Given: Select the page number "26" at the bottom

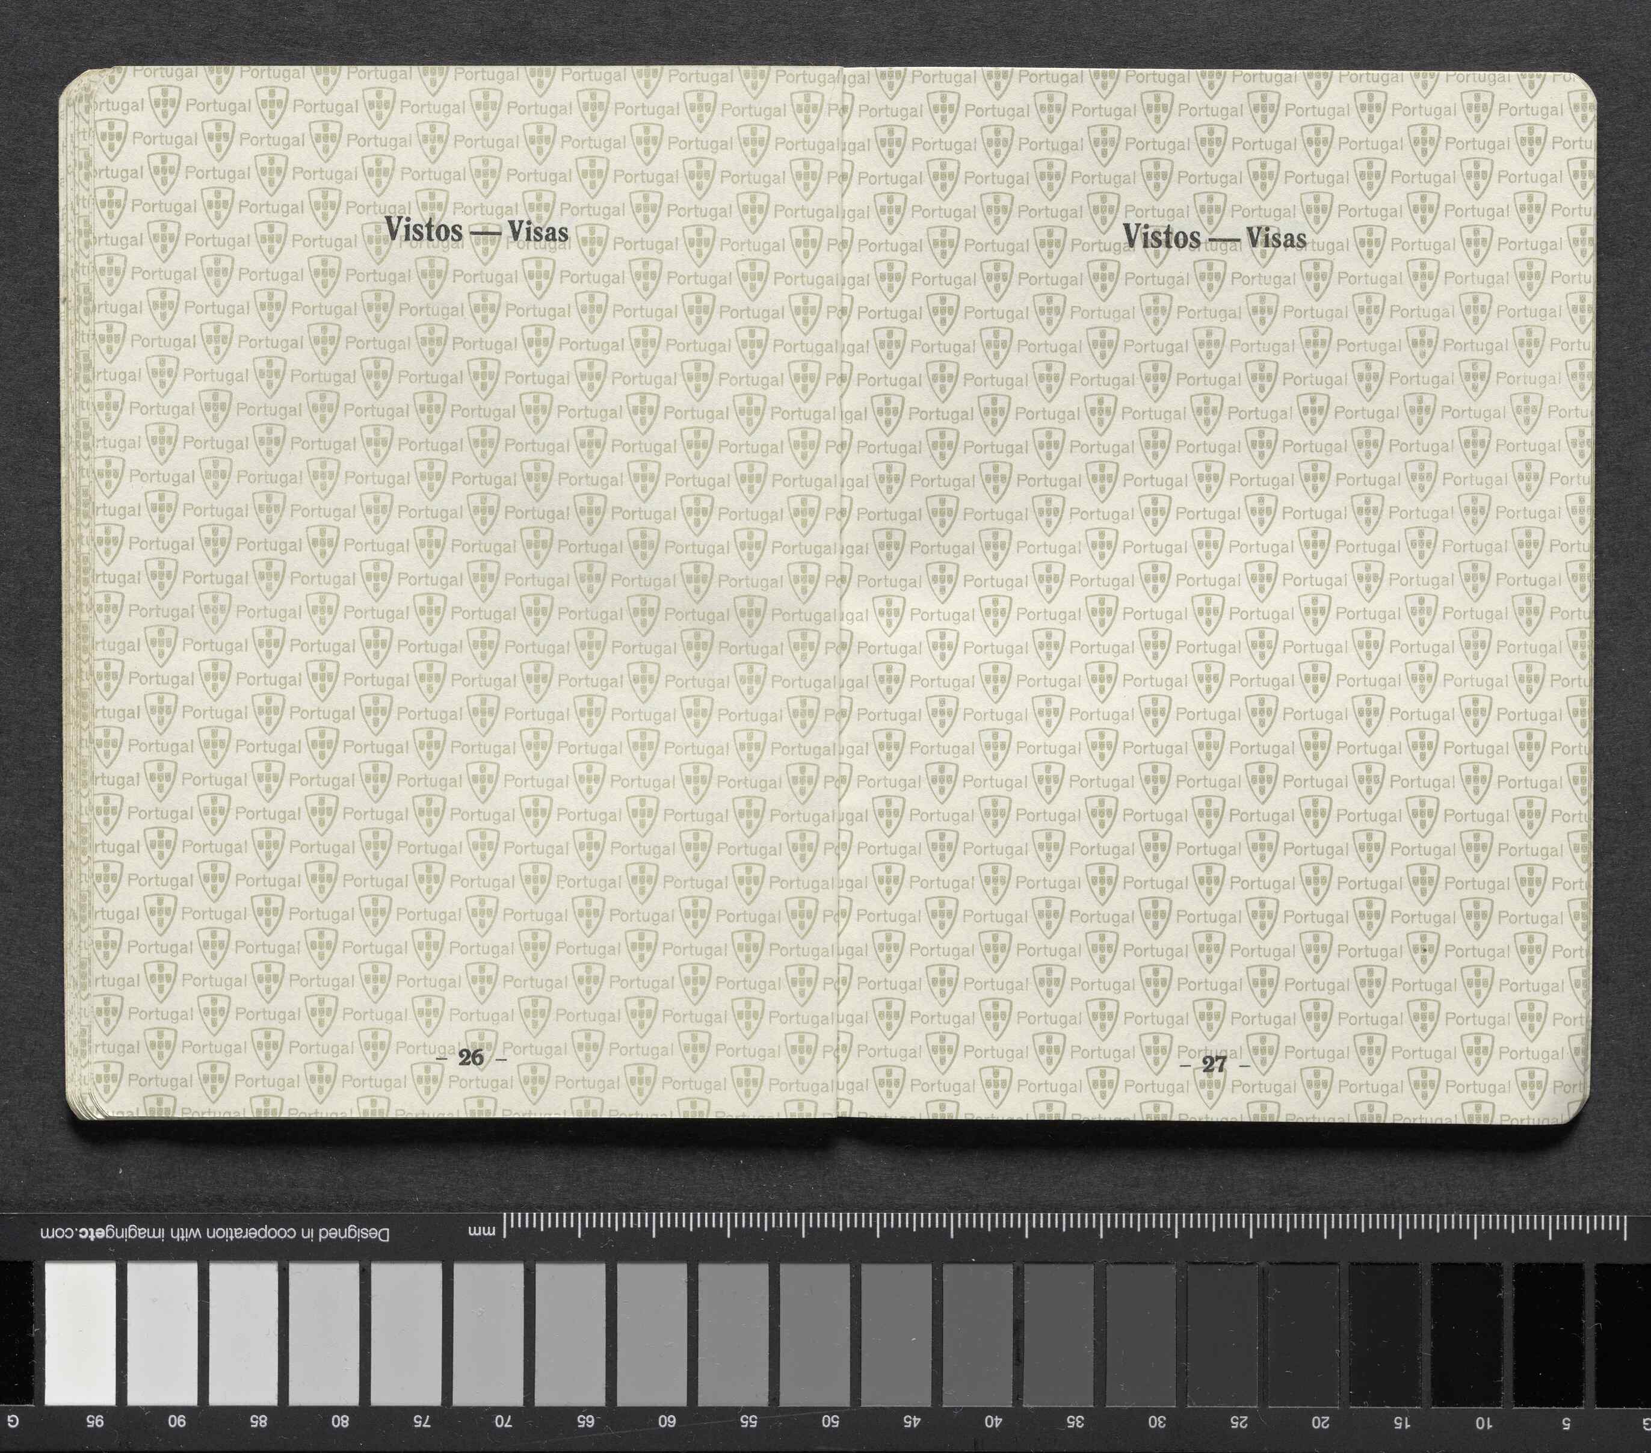Looking at the screenshot, I should tap(471, 1058).
